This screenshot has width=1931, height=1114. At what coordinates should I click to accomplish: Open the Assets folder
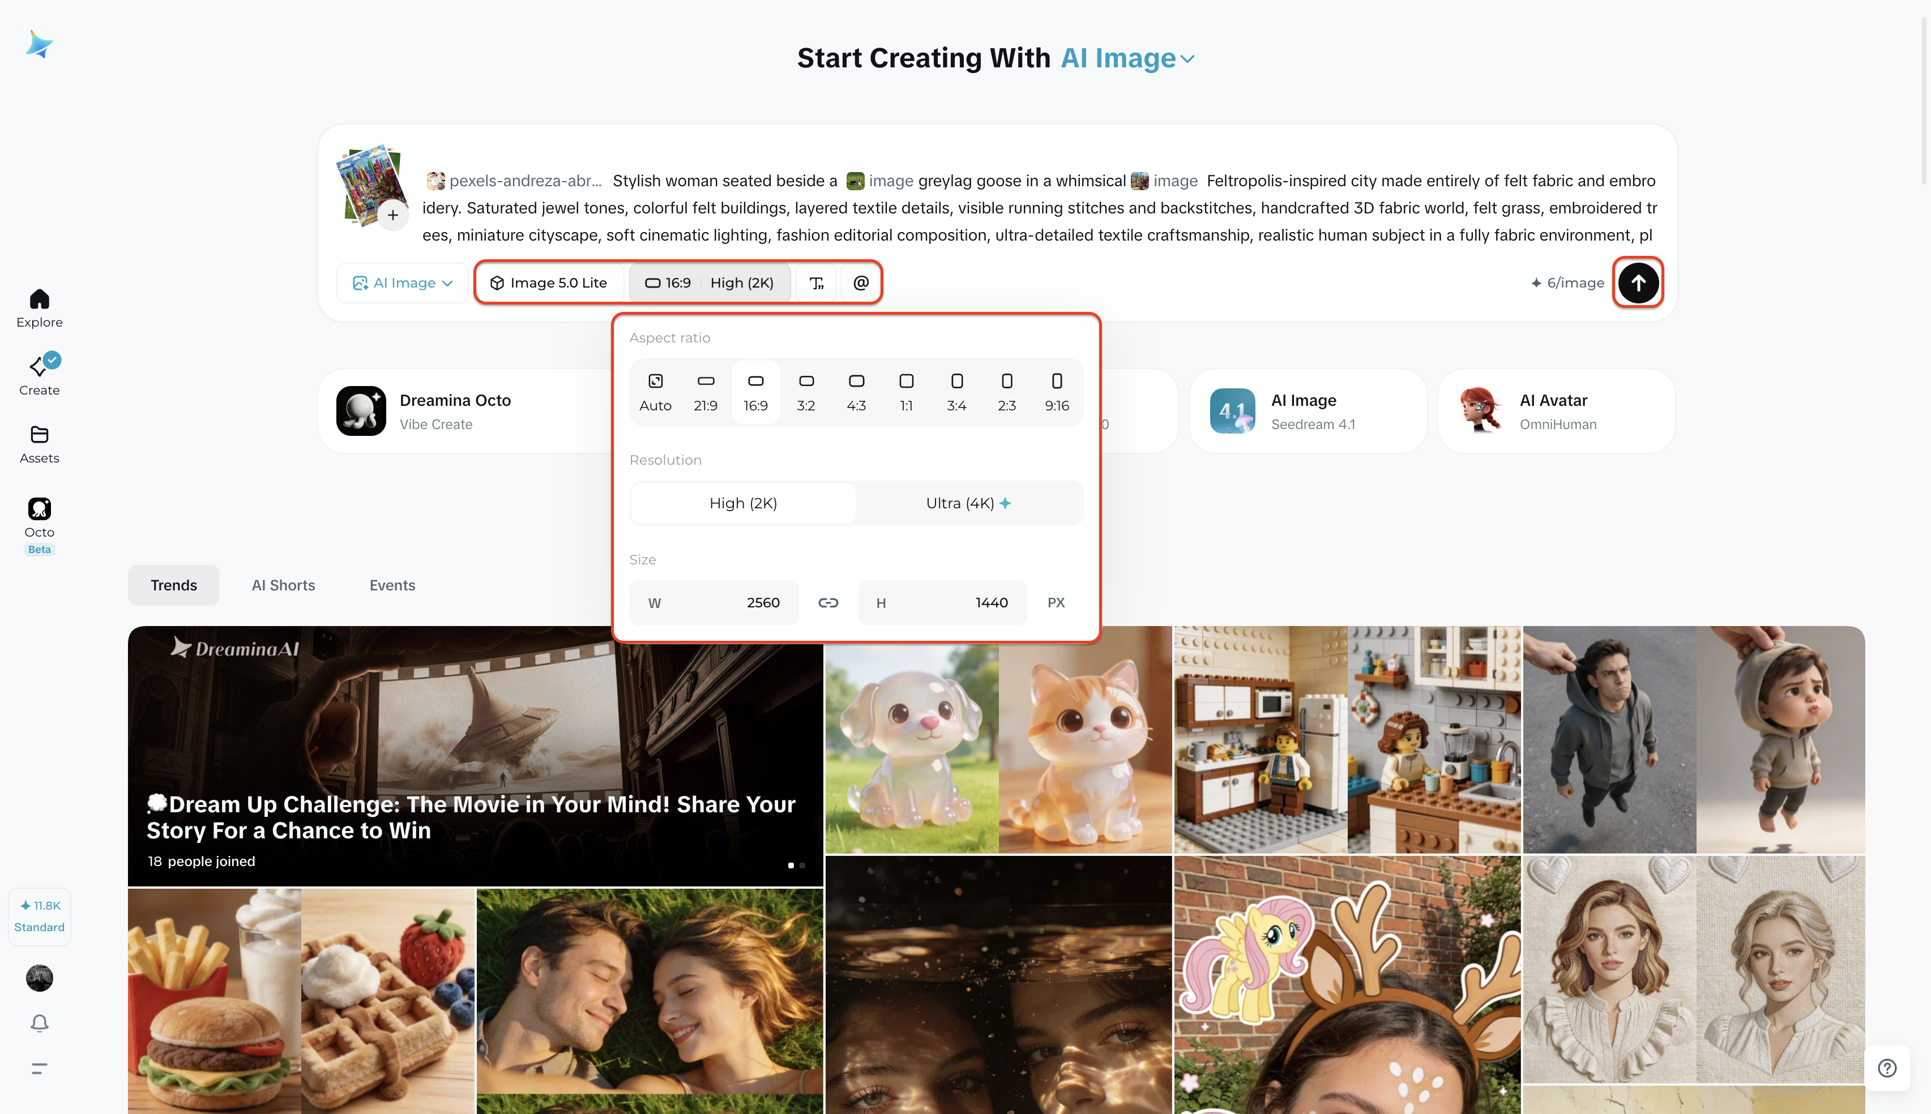click(39, 444)
